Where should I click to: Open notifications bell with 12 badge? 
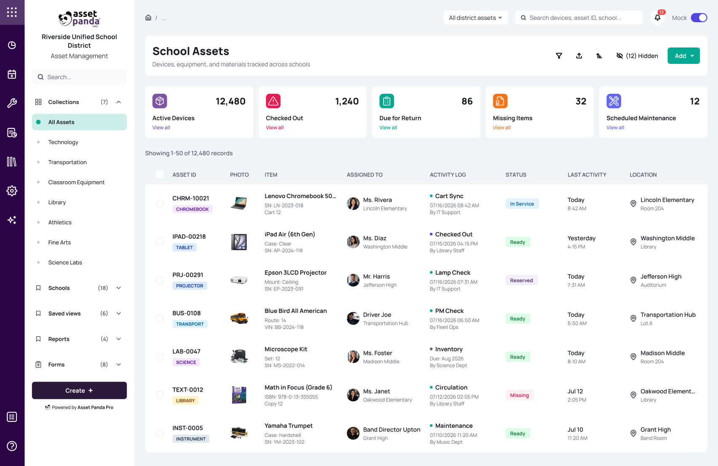(x=657, y=18)
